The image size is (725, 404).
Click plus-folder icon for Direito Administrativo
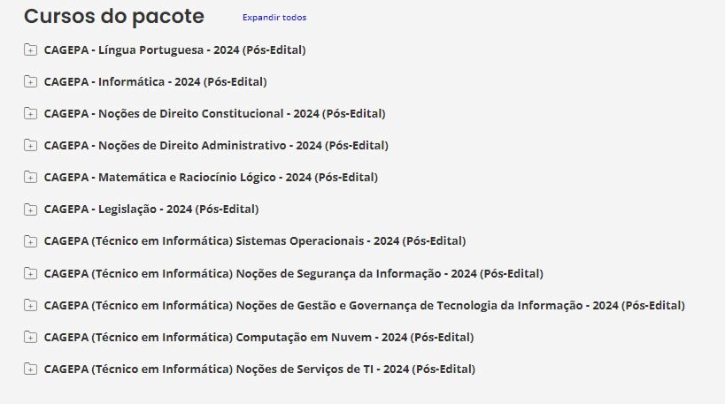point(30,145)
